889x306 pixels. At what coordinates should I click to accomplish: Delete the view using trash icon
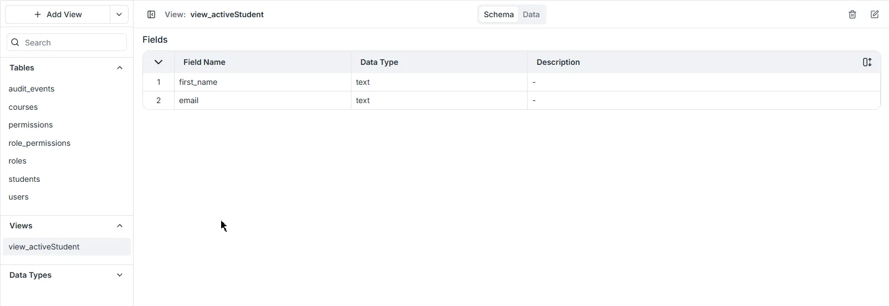pos(852,14)
